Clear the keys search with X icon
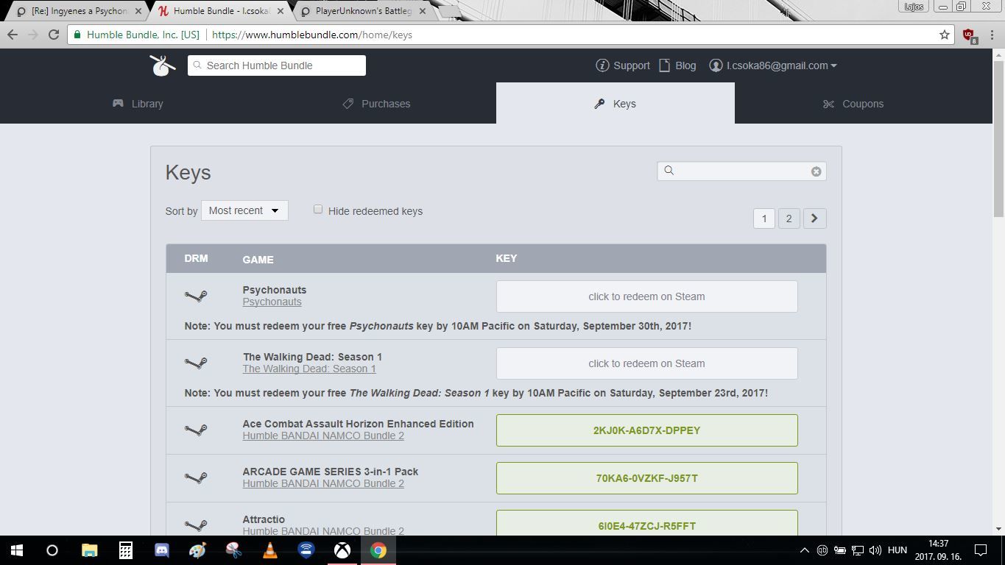Image resolution: width=1005 pixels, height=565 pixels. click(x=816, y=171)
